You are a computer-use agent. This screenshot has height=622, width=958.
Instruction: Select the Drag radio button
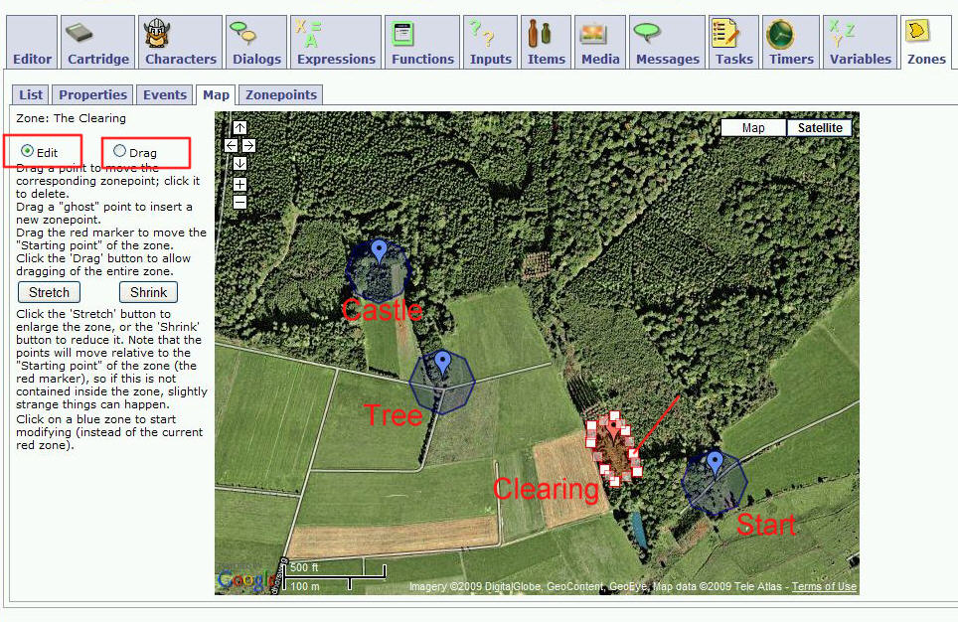tap(120, 152)
